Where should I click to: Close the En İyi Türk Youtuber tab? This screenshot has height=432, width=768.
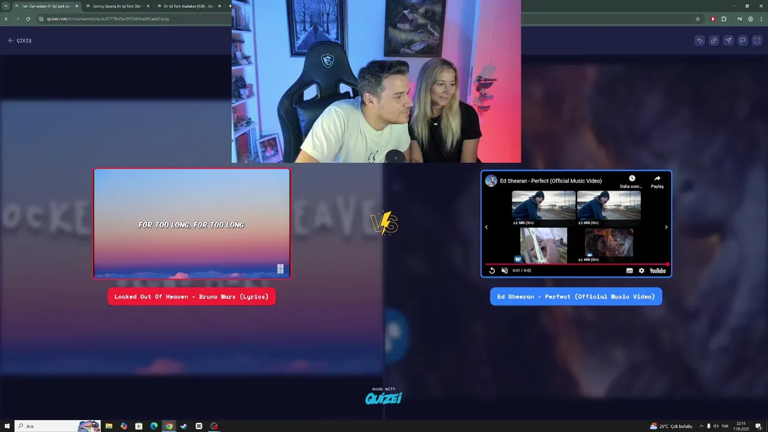pos(220,6)
